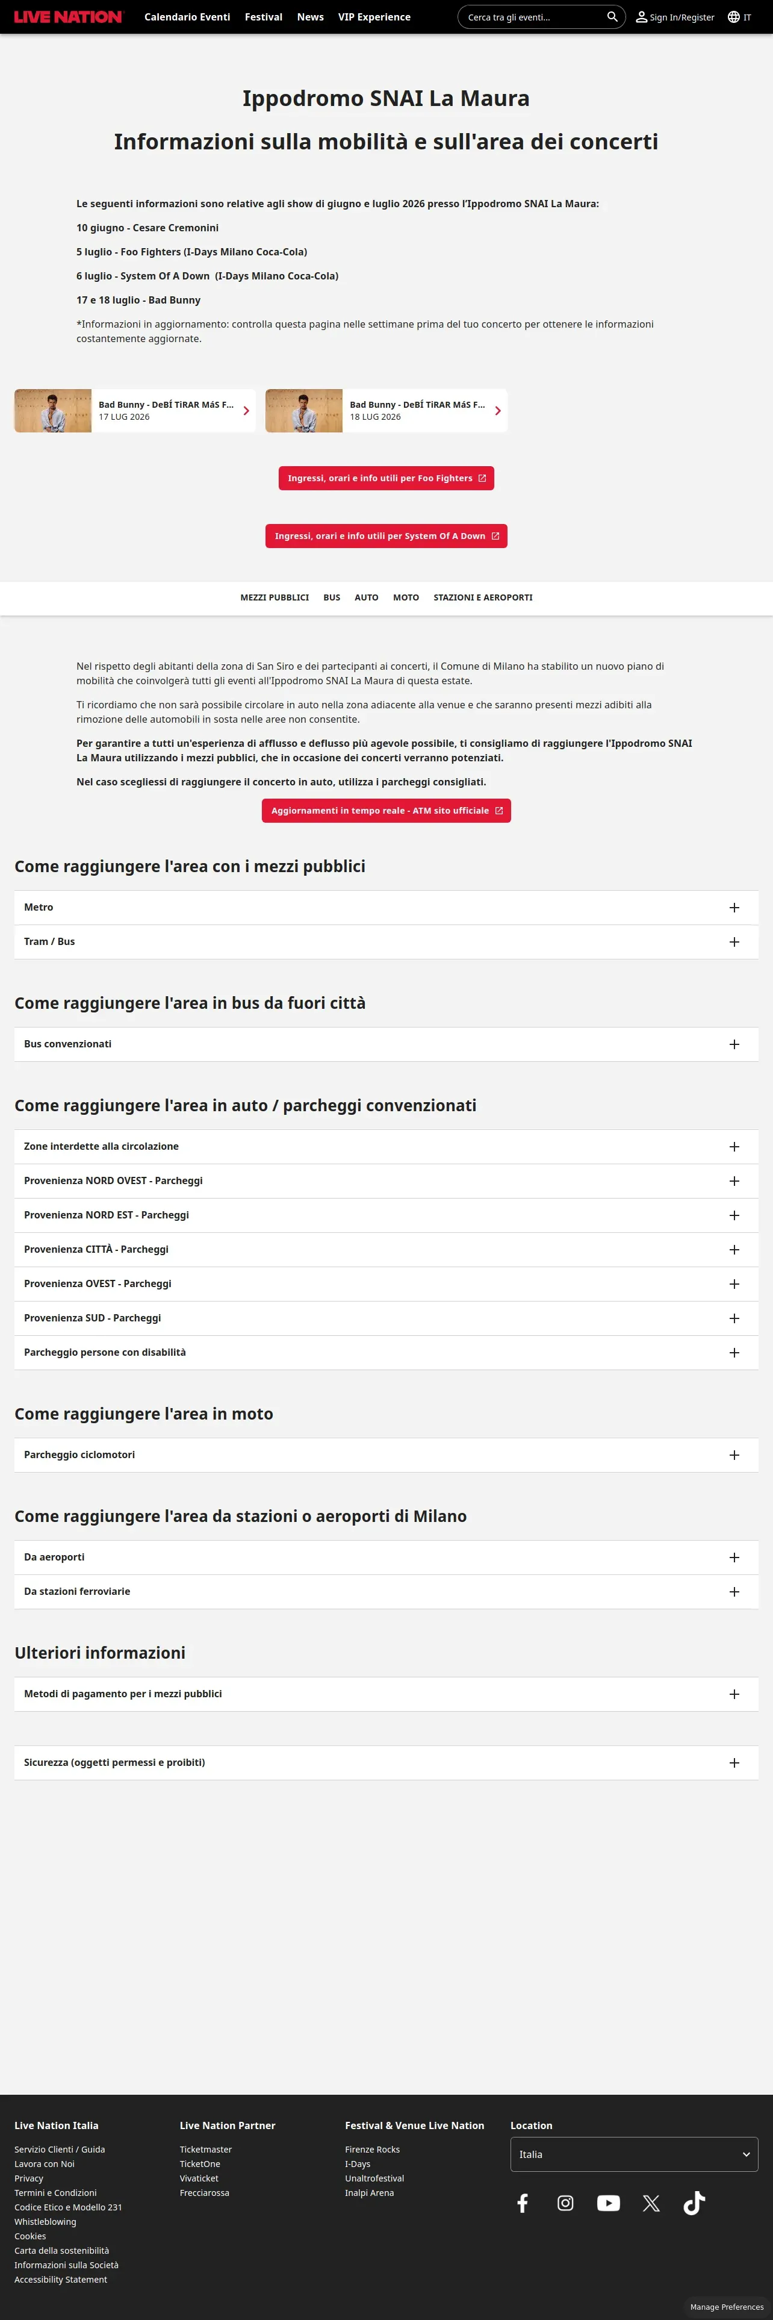Viewport: 773px width, 2320px height.
Task: Open the TikTok social icon
Action: (695, 2203)
